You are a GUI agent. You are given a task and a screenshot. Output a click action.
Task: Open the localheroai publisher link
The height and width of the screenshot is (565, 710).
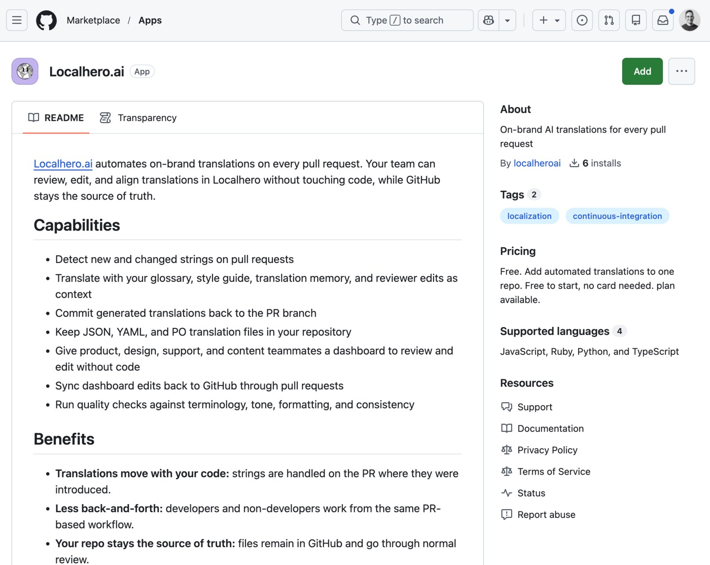[537, 163]
